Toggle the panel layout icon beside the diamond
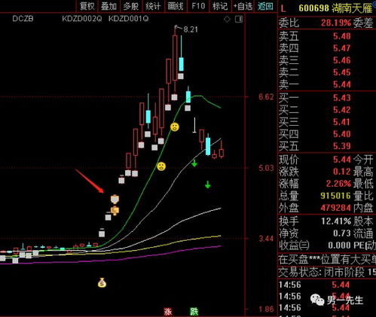 click(239, 19)
